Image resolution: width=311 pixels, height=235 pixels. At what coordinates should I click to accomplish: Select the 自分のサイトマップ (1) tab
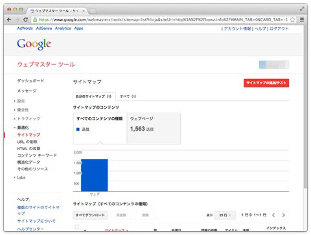[94, 96]
